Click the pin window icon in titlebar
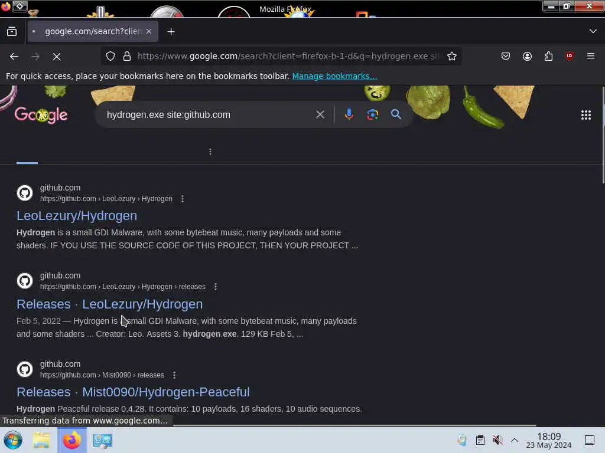 point(19,6)
